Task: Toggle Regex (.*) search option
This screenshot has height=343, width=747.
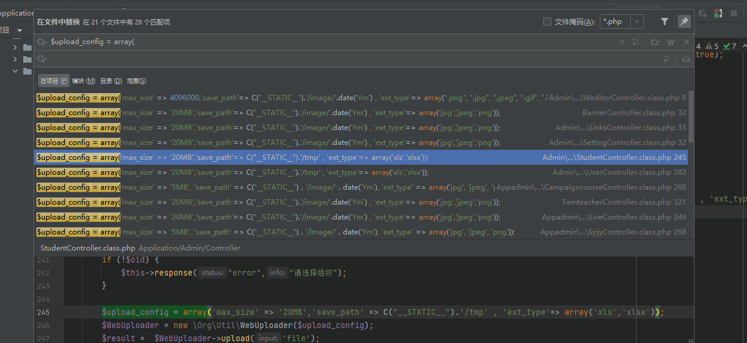Action: [x=686, y=42]
